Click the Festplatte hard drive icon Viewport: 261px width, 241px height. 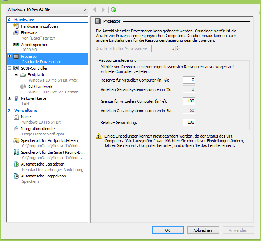tap(23, 75)
